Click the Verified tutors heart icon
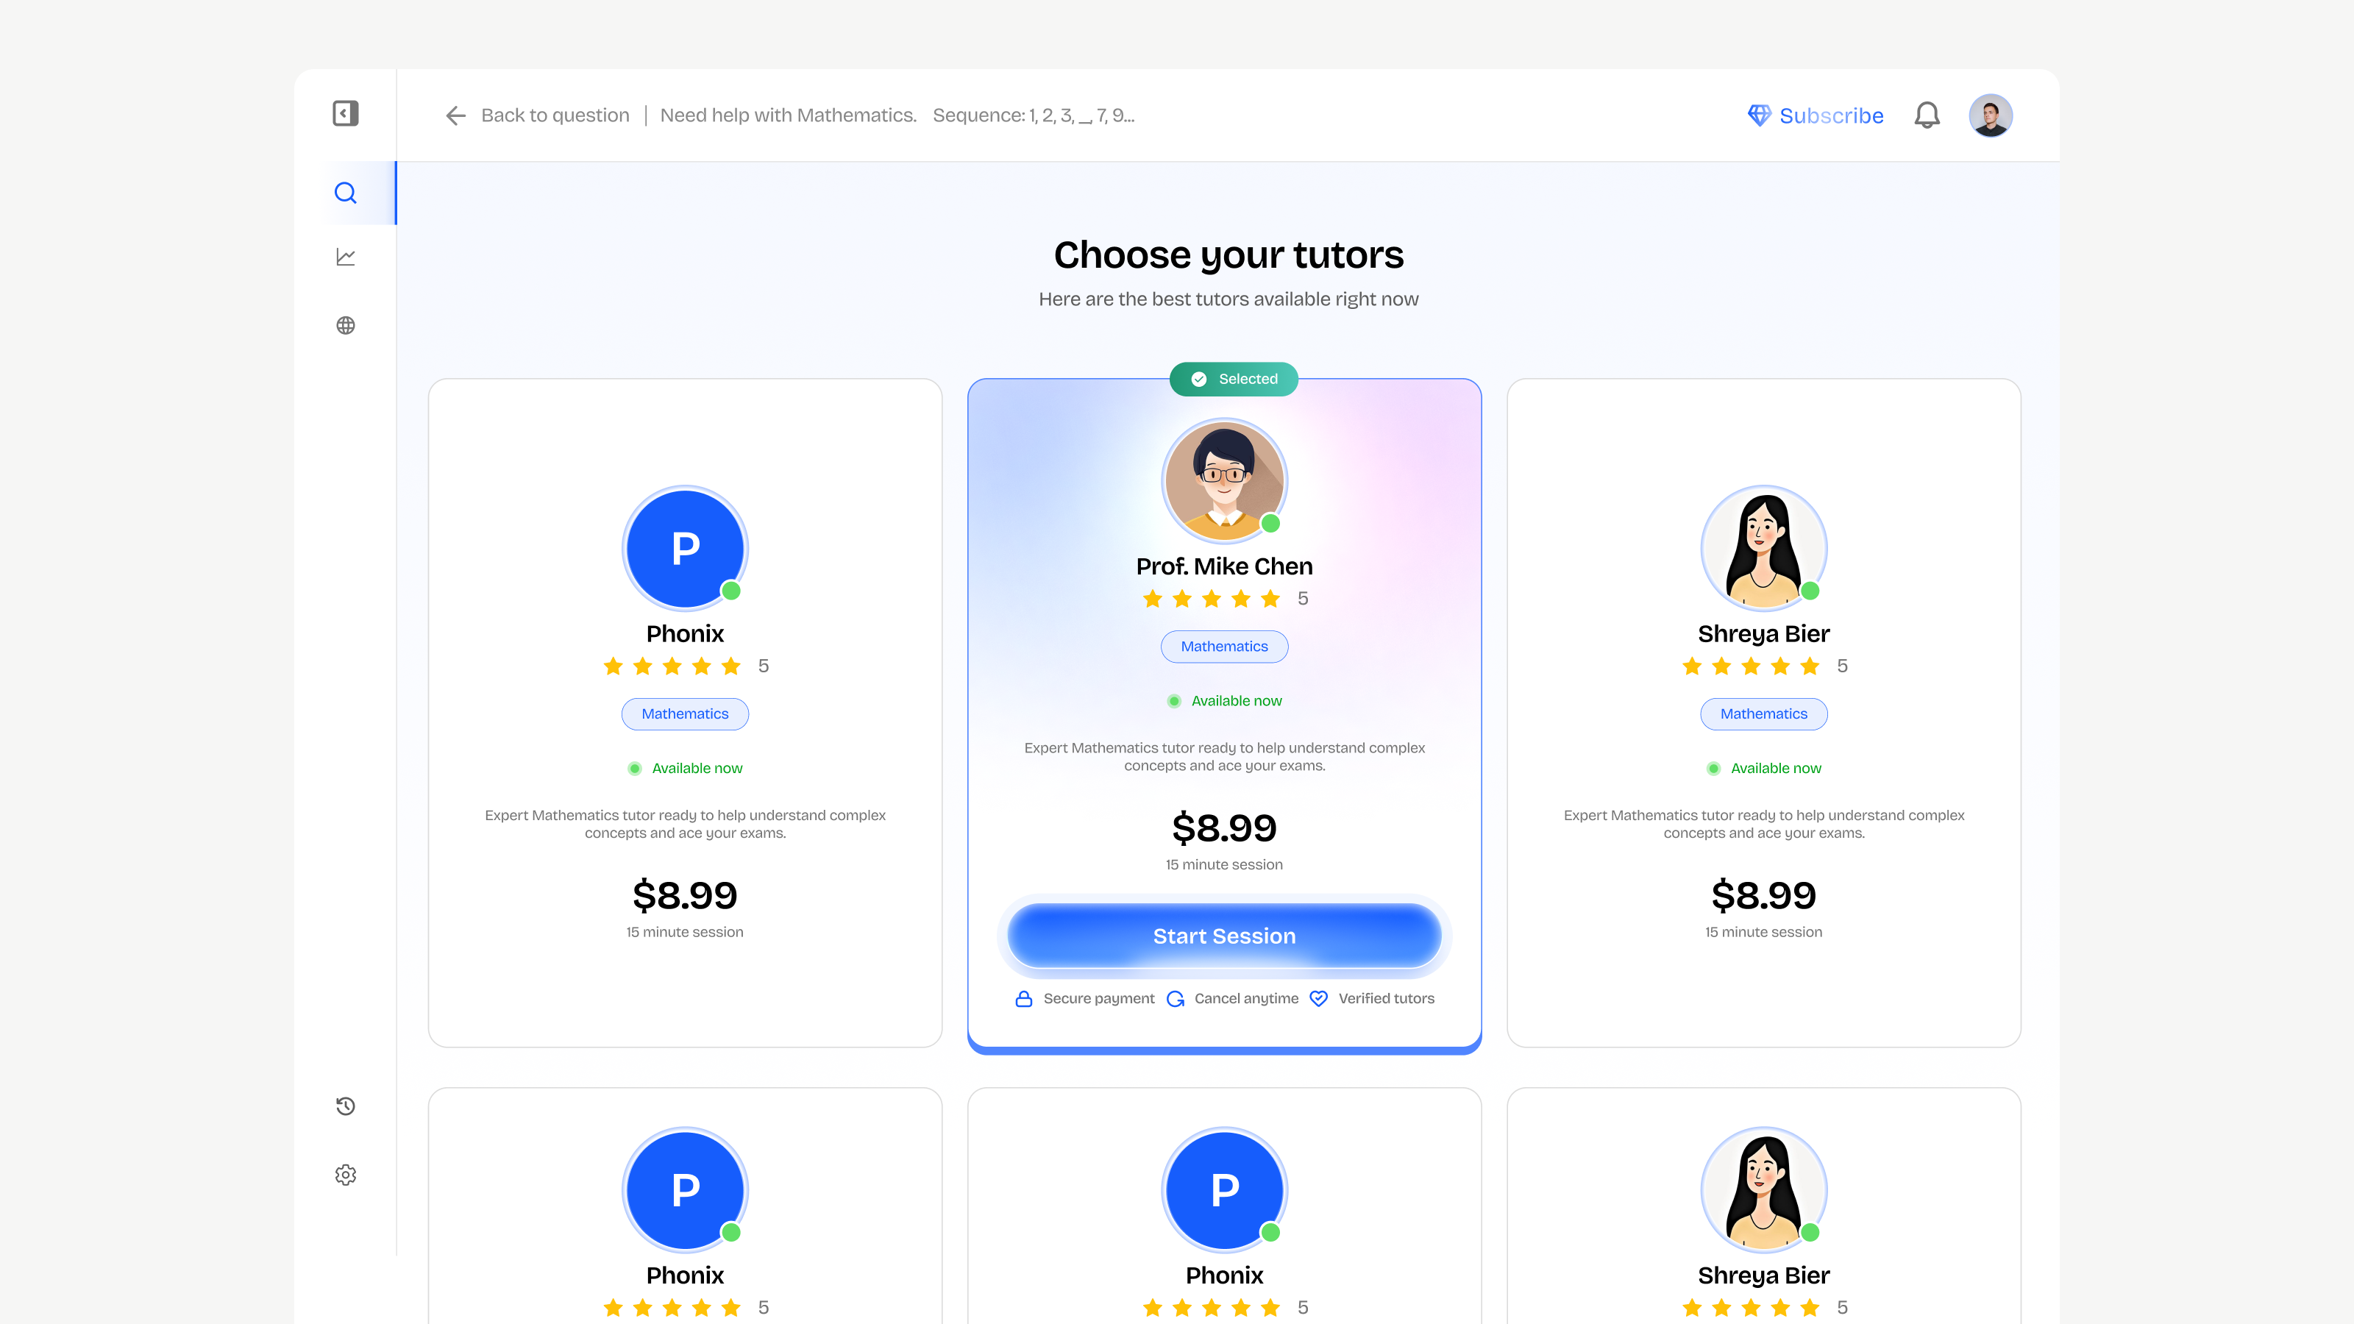This screenshot has width=2354, height=1324. (1318, 999)
